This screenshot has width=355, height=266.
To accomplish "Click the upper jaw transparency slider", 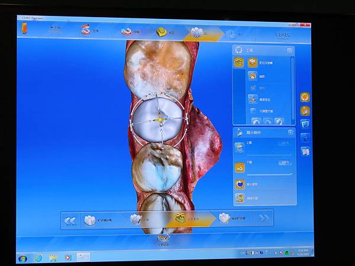I will [x=269, y=155].
